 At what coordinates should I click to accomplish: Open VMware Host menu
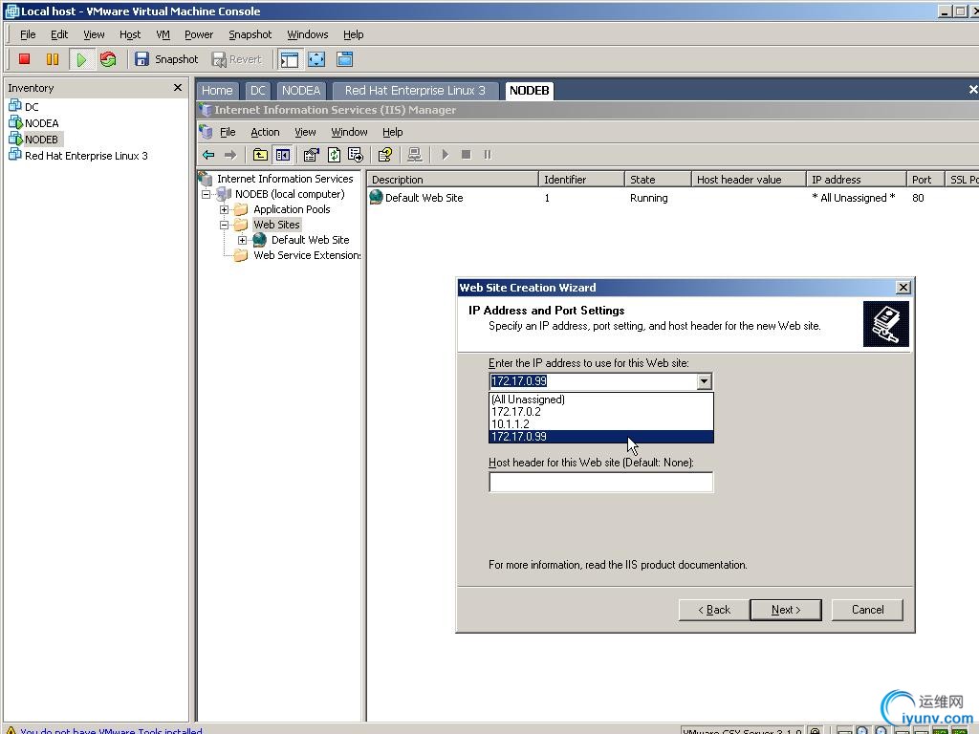tap(130, 34)
